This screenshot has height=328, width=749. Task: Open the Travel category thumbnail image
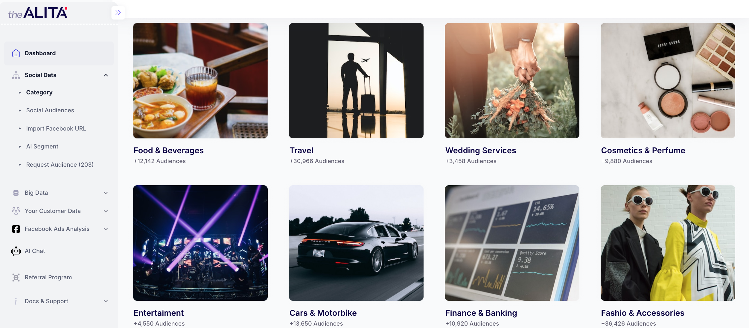pos(356,81)
